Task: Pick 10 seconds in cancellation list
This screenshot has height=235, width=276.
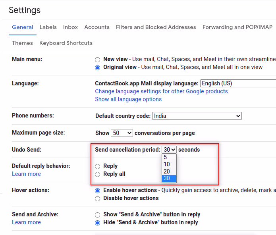Action: [x=169, y=164]
